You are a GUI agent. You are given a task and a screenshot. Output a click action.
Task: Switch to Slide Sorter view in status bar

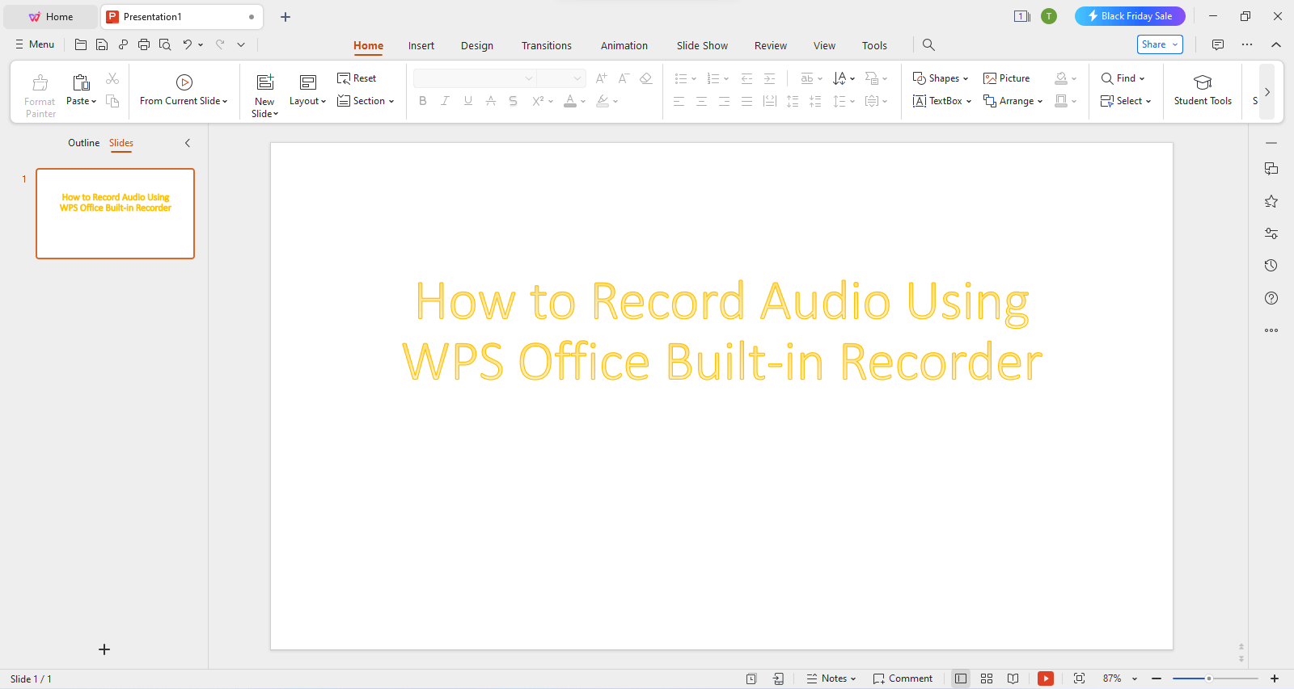pos(987,678)
